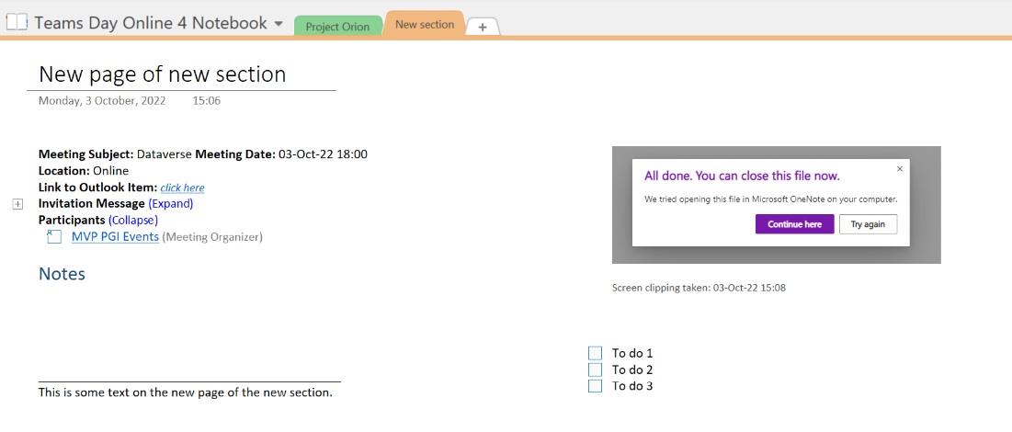Select the New section tab
1012x432 pixels.
(x=425, y=25)
